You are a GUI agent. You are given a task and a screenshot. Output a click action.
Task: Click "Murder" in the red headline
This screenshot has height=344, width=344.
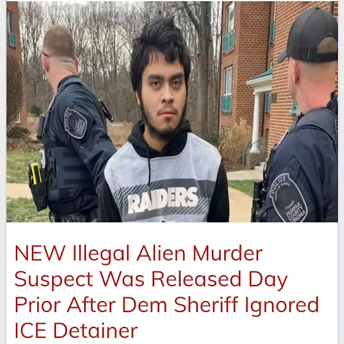coord(228,253)
